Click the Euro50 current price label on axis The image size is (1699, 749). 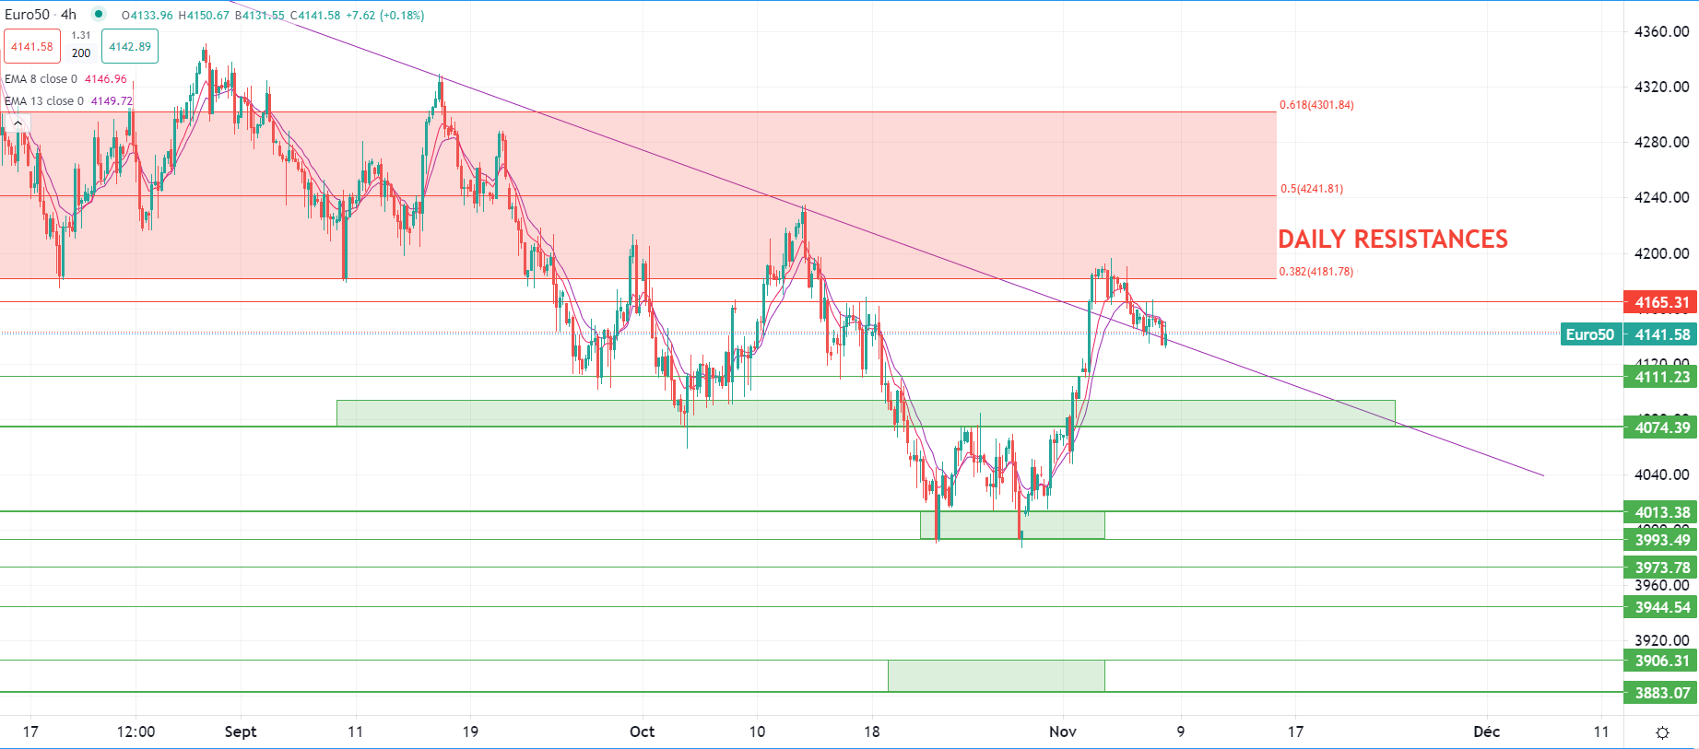pos(1628,334)
